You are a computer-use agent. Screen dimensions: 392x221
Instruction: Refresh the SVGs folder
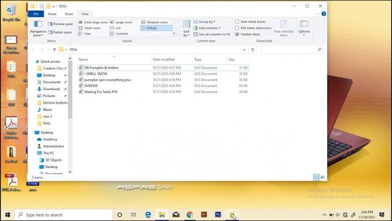coord(253,50)
